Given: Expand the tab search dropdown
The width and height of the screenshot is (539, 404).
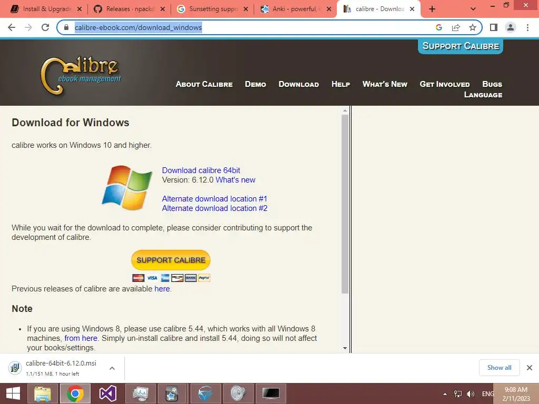Looking at the screenshot, I should tap(473, 9).
